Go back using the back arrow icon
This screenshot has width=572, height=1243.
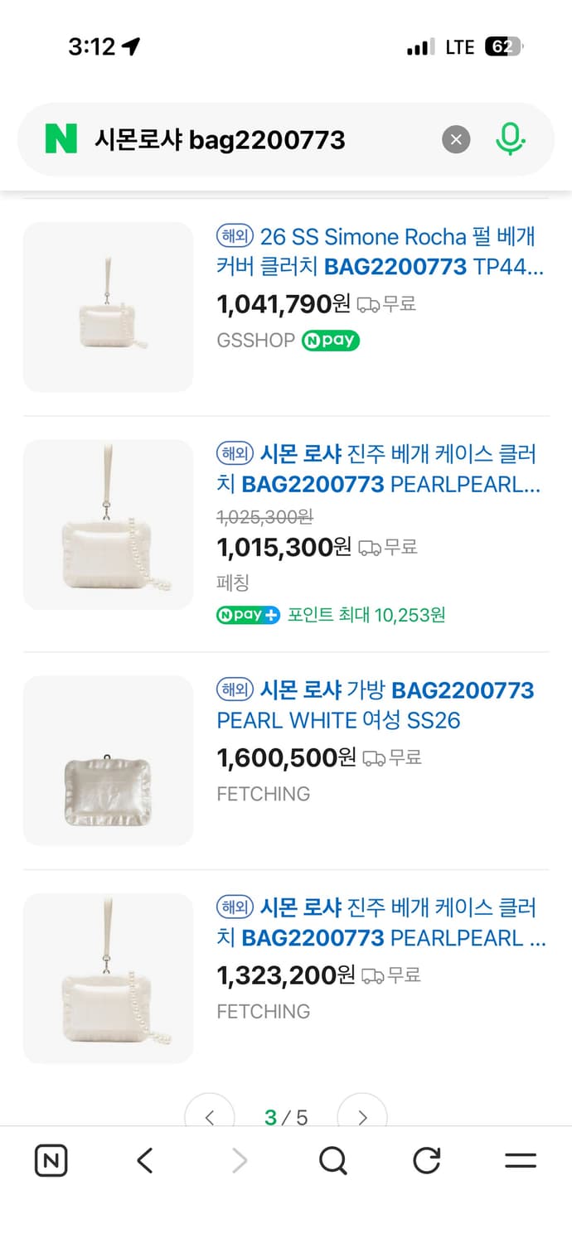144,1160
